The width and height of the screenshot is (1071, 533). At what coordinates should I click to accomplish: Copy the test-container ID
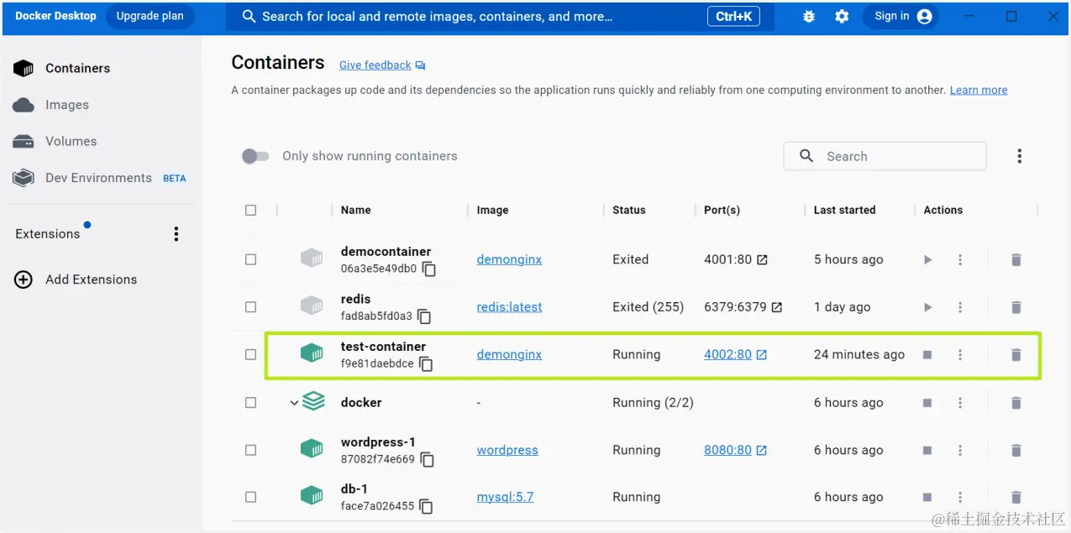[x=427, y=364]
